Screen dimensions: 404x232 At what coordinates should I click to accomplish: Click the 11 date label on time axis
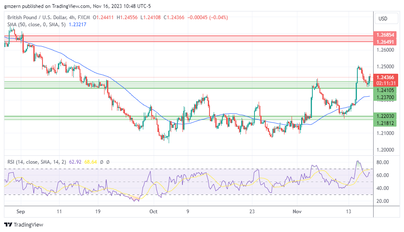[x=59, y=212]
